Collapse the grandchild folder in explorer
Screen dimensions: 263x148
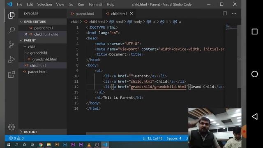(x=43, y=53)
